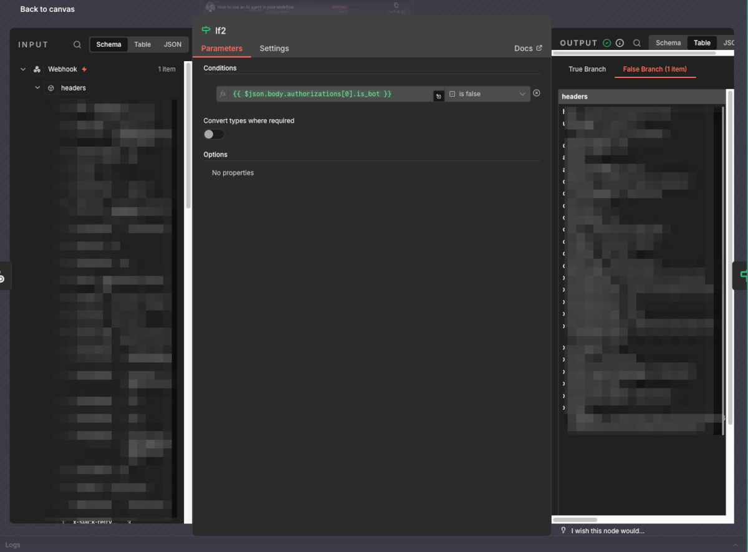Switch input view to JSON

pos(173,44)
